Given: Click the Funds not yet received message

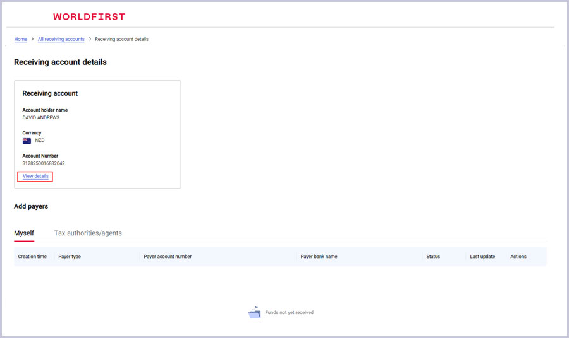Looking at the screenshot, I should coord(289,313).
